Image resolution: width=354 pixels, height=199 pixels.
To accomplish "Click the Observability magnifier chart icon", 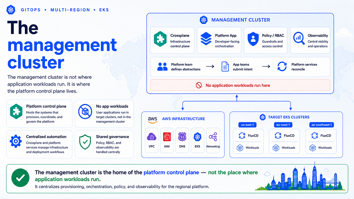I will click(x=299, y=38).
